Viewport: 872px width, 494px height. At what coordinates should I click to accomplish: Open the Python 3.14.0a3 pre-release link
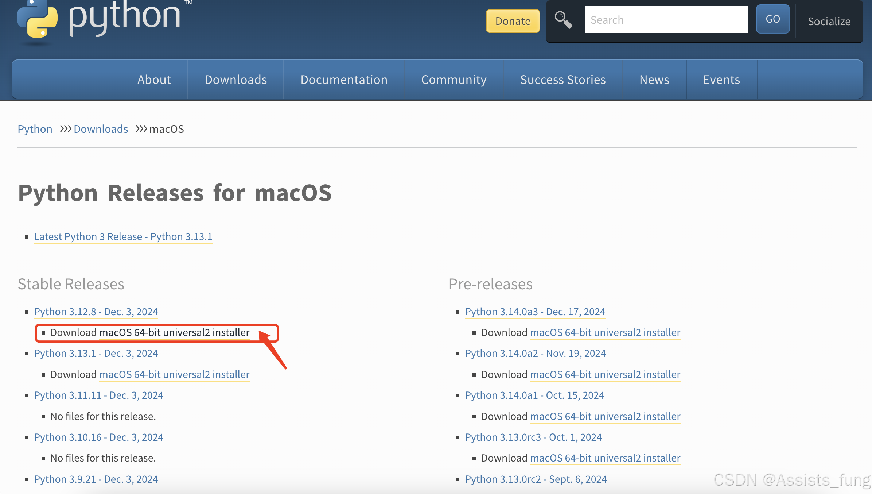[x=535, y=312]
